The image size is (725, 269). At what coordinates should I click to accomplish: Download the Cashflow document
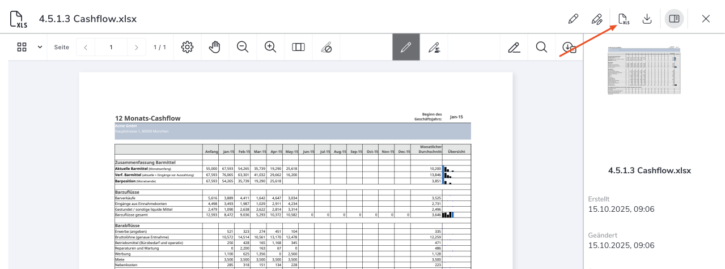(x=647, y=19)
